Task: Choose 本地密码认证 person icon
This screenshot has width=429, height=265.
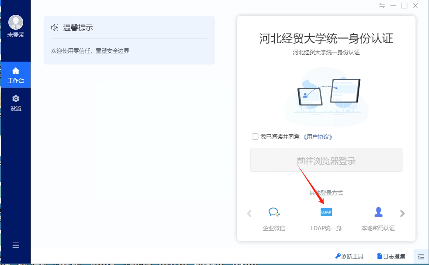Action: 378,212
